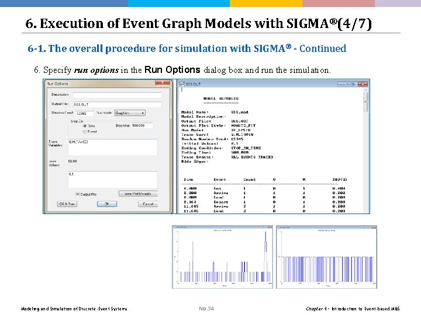The height and width of the screenshot is (315, 421).
Task: Click the Description input field in Run Options
Action: click(x=117, y=95)
